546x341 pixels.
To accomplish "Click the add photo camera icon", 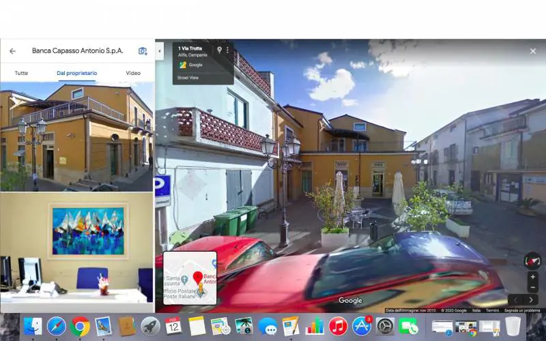I will point(143,51).
